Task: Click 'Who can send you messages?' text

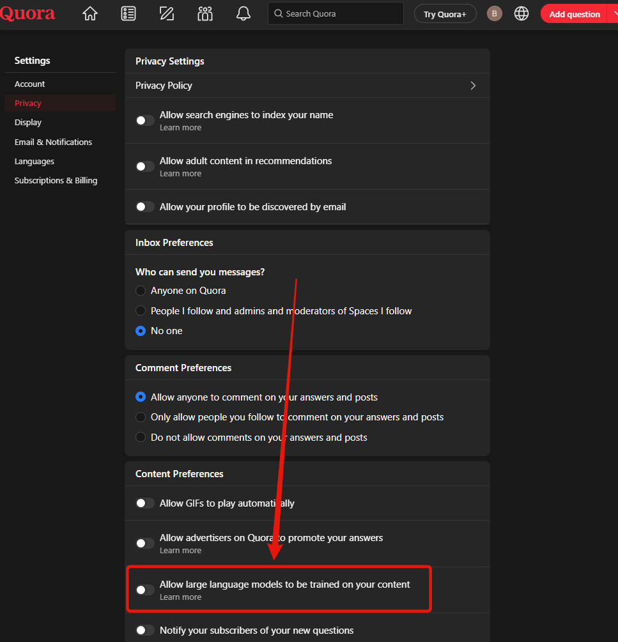Action: pyautogui.click(x=200, y=272)
